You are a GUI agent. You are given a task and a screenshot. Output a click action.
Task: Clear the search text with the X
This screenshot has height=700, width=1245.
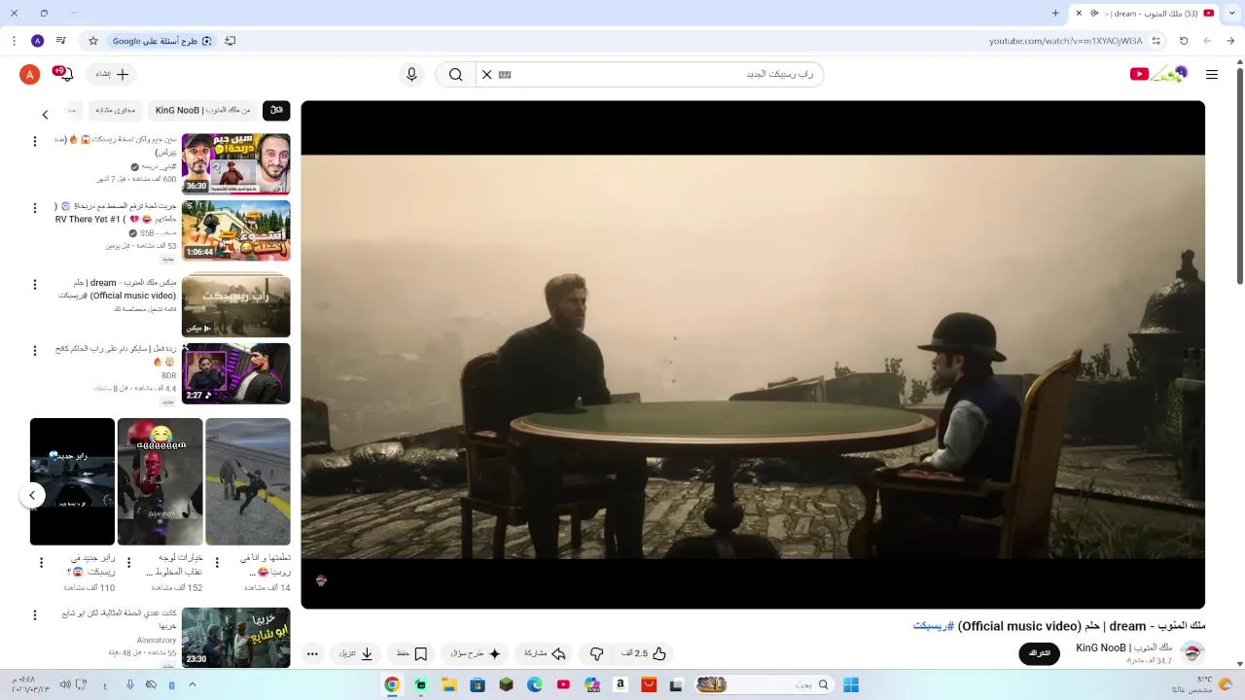point(486,74)
